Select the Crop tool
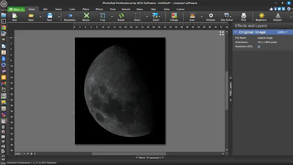293x165 pixels. (103, 17)
